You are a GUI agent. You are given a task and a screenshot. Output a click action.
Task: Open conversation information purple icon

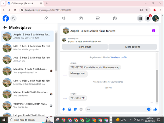click(154, 31)
